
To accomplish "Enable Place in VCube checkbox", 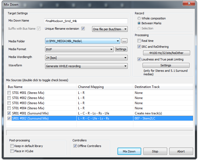I will click(12, 151).
